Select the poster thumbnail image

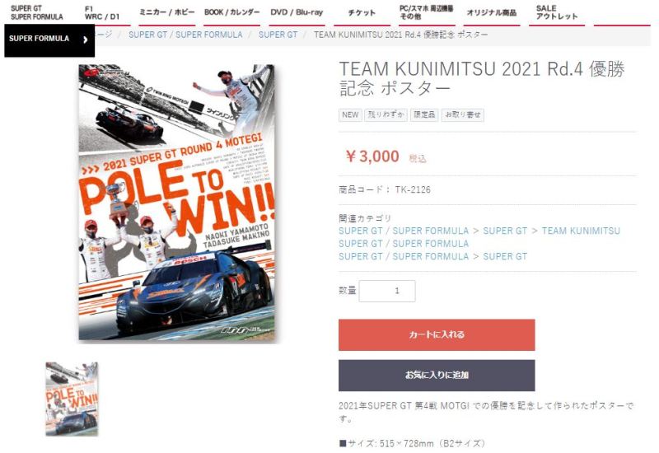point(72,399)
